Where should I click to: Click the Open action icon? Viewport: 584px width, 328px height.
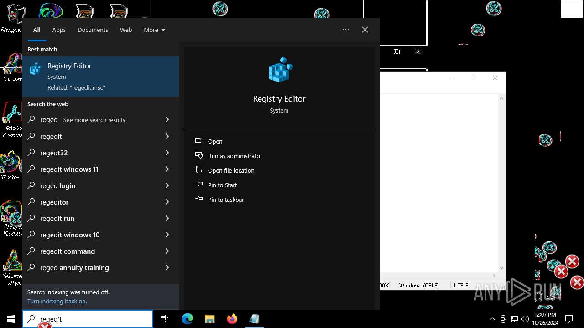[199, 141]
